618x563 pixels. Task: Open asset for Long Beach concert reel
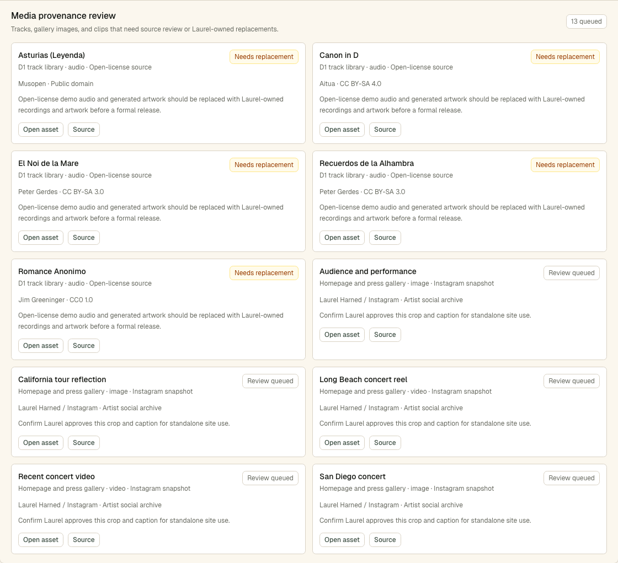[x=342, y=442]
